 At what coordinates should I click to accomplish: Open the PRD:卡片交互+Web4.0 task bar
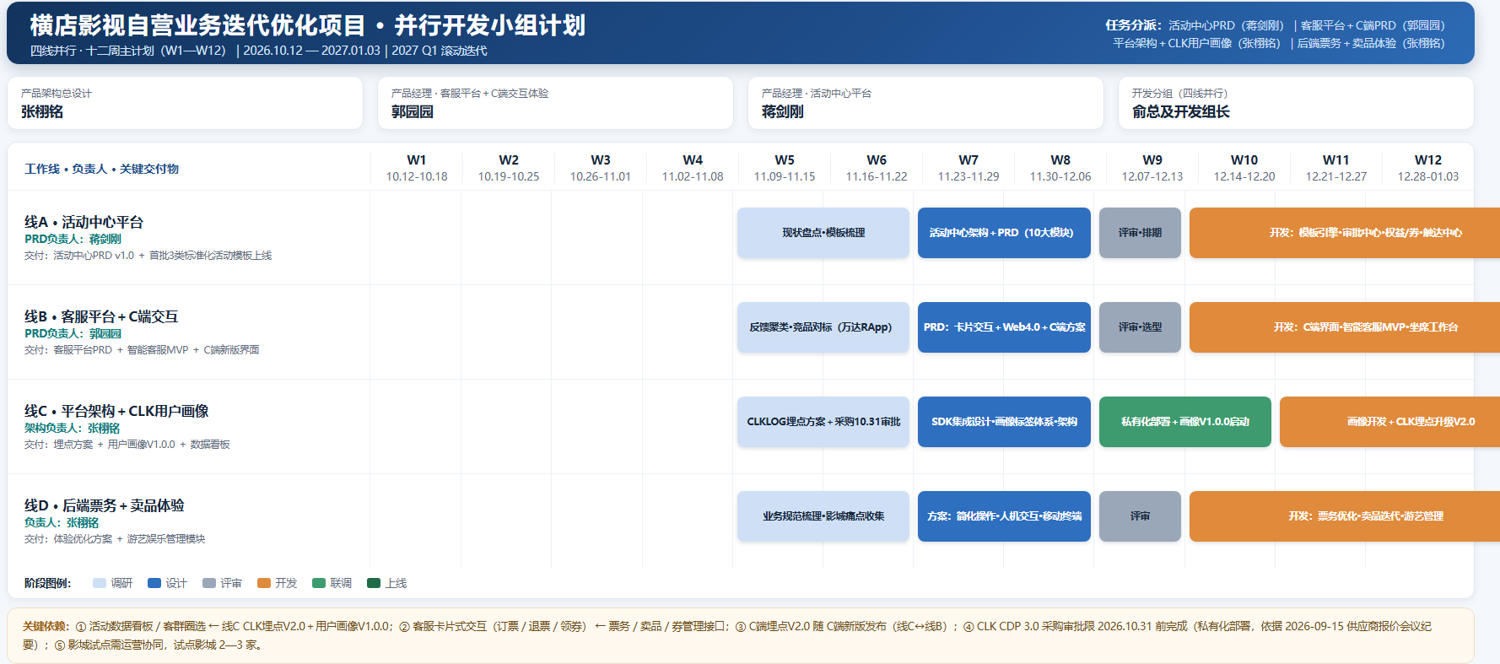1004,327
